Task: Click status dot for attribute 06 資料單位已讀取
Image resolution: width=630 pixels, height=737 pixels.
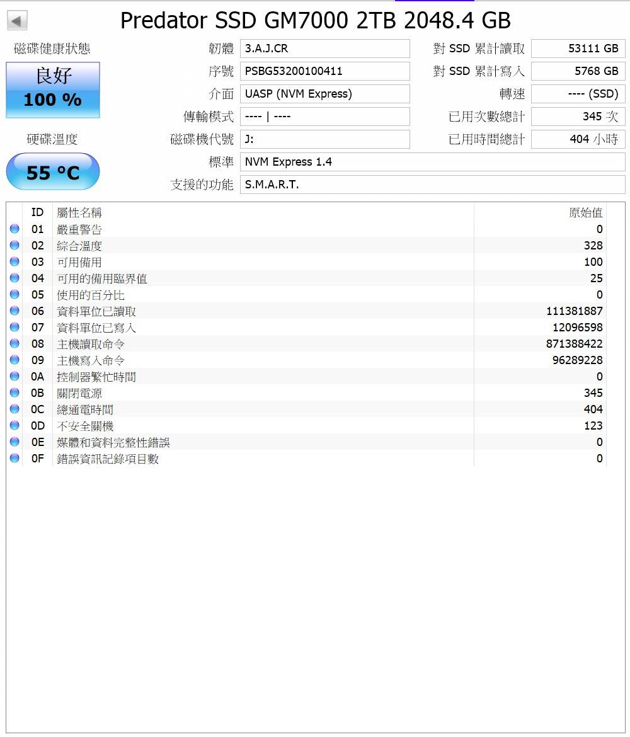Action: 14,311
